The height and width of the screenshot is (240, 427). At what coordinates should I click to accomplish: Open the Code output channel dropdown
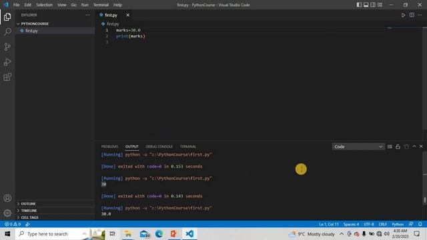358,147
